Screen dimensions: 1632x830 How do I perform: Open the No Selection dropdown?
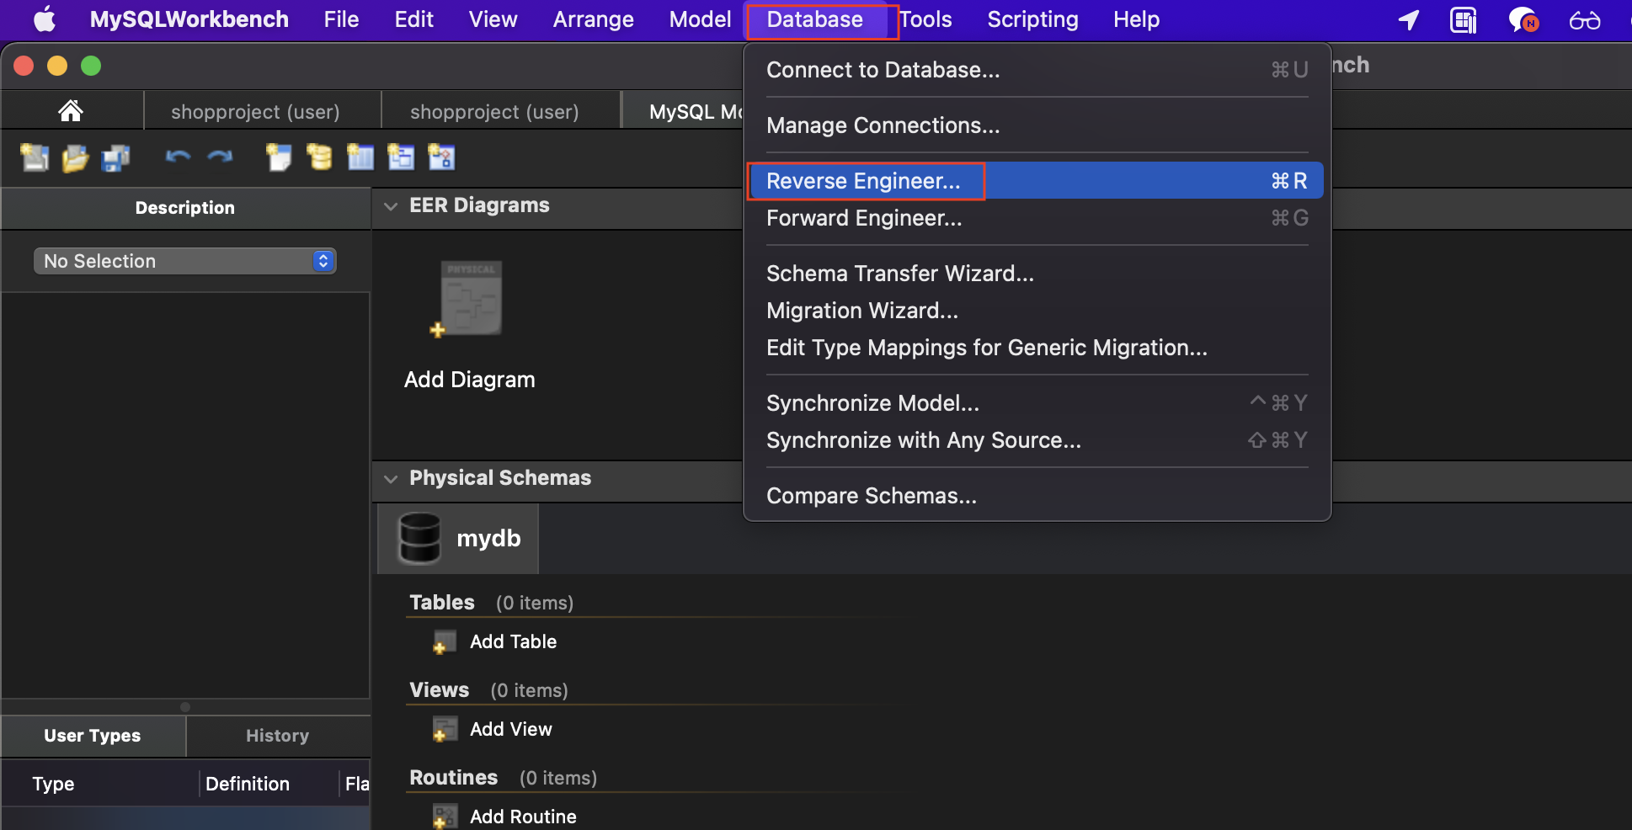tap(185, 261)
